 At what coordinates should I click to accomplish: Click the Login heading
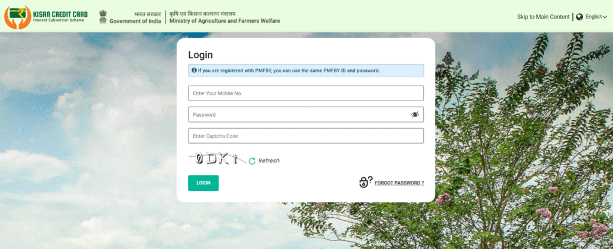click(x=200, y=54)
